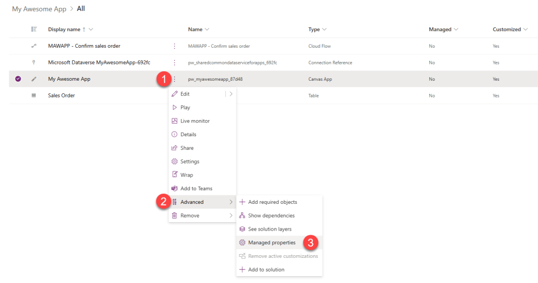Open the Managed column filter dropdown
The image size is (538, 283).
pos(456,29)
